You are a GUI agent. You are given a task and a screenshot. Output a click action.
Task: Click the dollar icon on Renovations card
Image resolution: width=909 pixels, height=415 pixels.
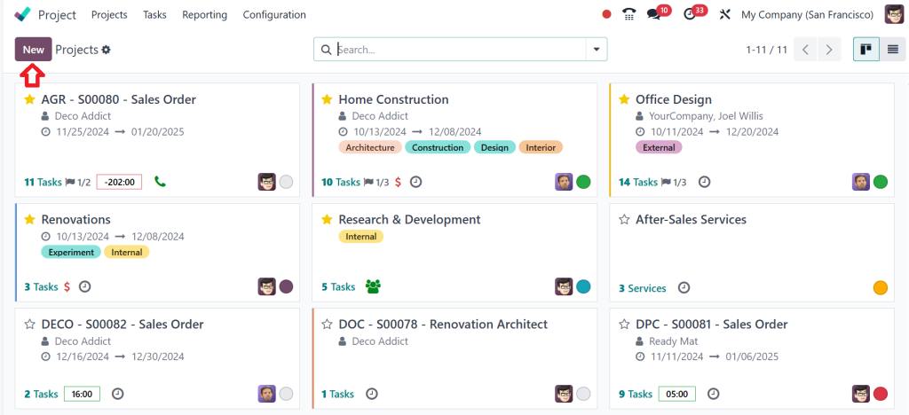pyautogui.click(x=67, y=286)
